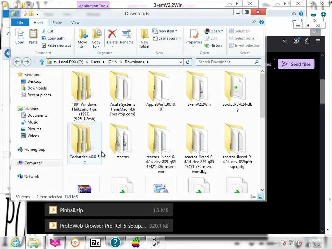The width and height of the screenshot is (332, 249).
Task: Select the Acute Systems TransMac folder
Action: coord(123,94)
